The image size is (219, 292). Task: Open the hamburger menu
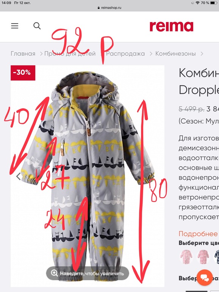click(x=15, y=26)
